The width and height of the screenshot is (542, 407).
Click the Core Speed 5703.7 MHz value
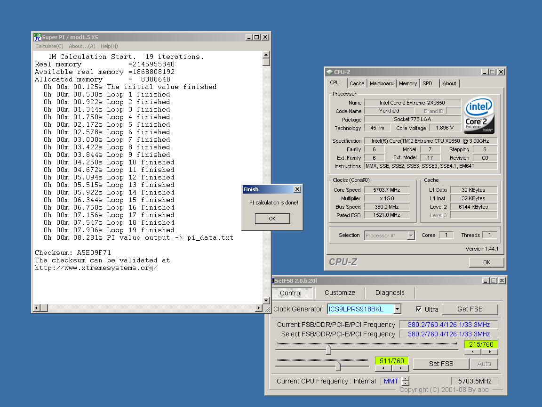(387, 190)
